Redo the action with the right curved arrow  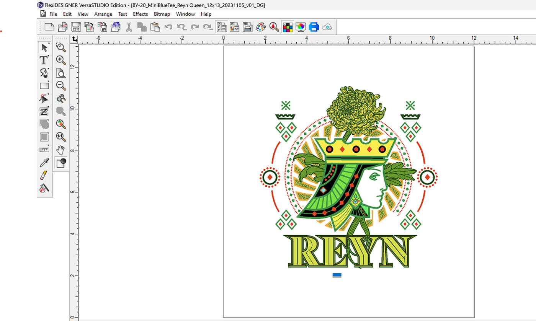point(195,27)
